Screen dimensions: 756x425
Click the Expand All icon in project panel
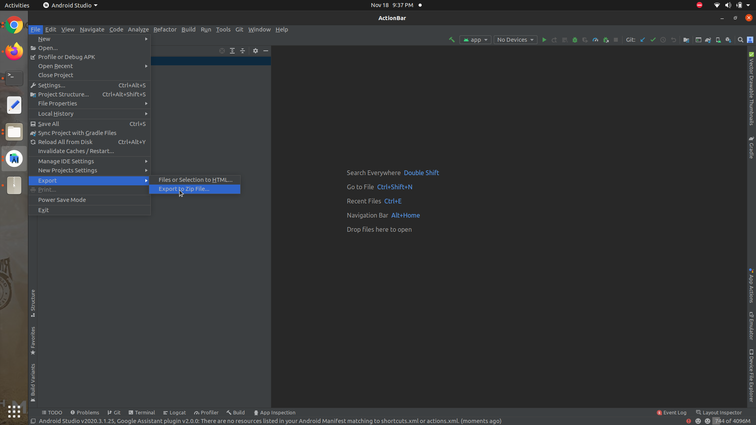[232, 51]
